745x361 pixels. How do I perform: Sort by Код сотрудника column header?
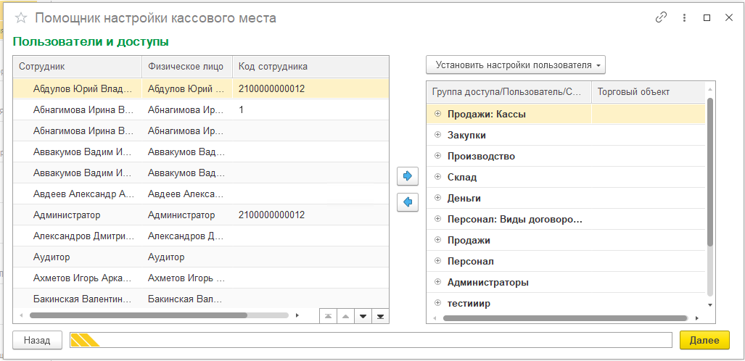(x=310, y=67)
